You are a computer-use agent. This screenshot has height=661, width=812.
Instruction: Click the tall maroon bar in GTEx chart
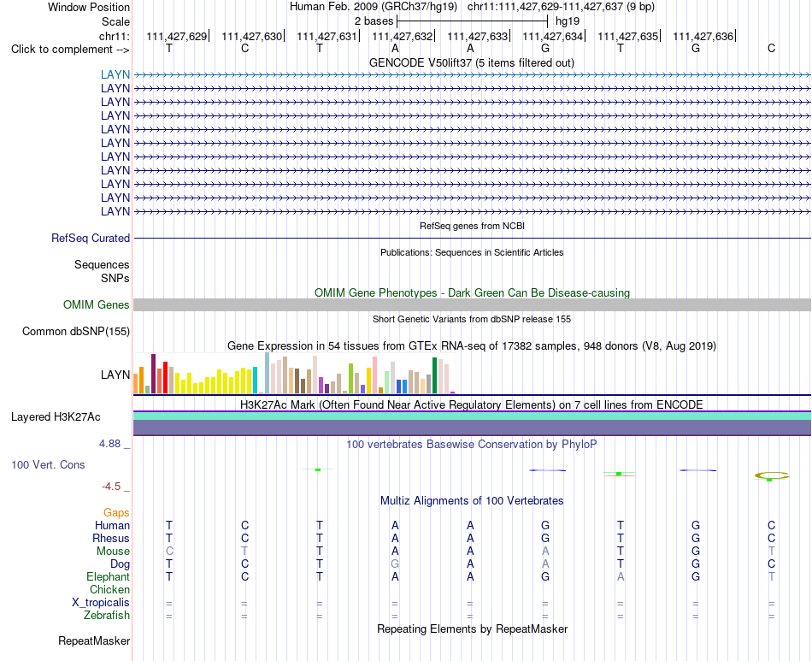(153, 374)
